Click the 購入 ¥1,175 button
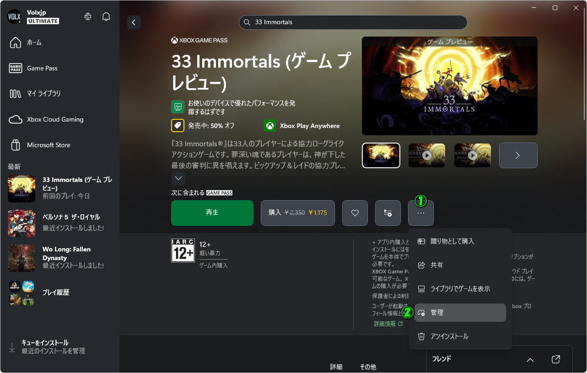The image size is (587, 373). [x=298, y=213]
